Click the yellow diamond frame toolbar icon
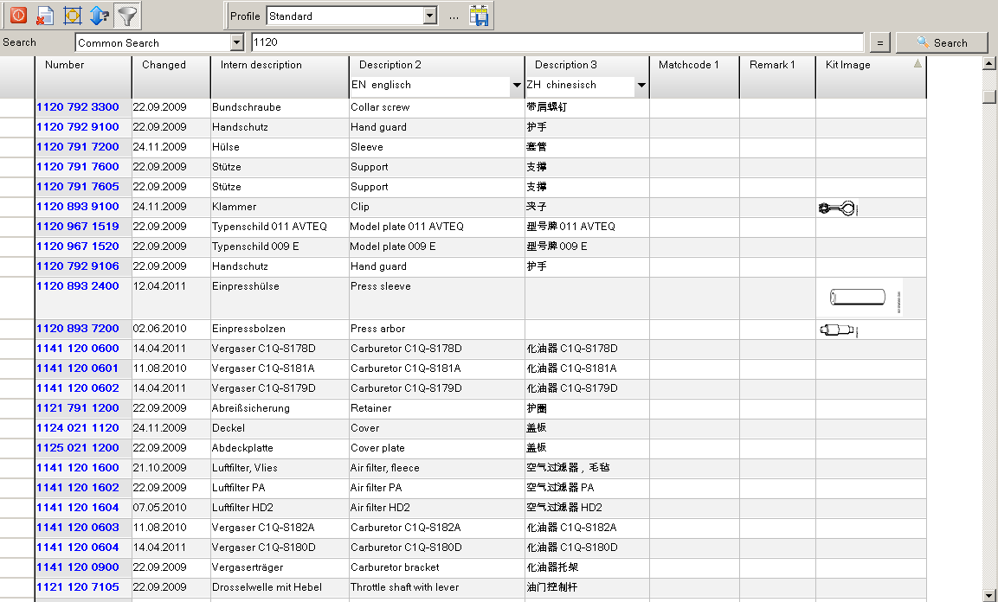 (x=72, y=16)
